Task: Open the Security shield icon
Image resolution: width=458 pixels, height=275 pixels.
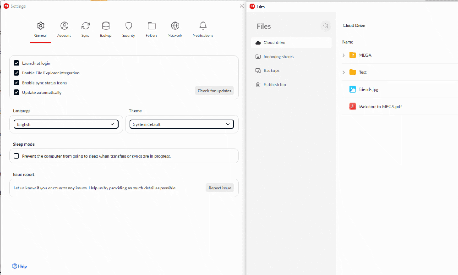Action: click(x=129, y=26)
